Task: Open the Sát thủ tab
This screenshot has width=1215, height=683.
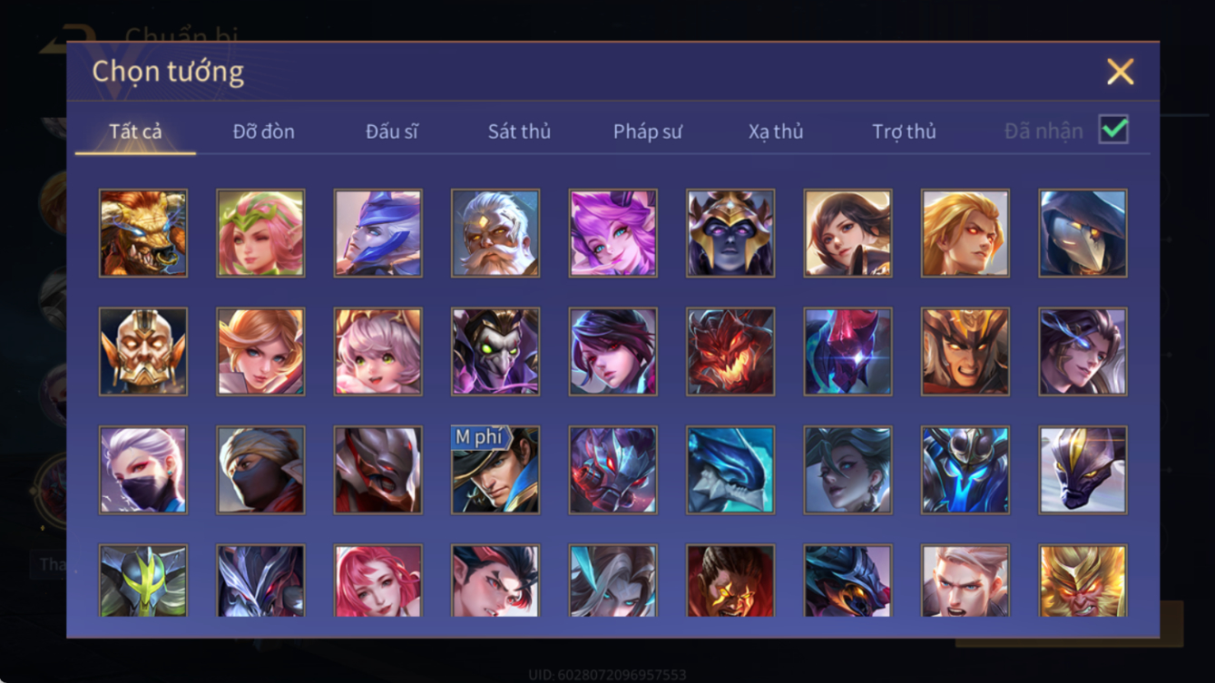Action: pyautogui.click(x=519, y=132)
